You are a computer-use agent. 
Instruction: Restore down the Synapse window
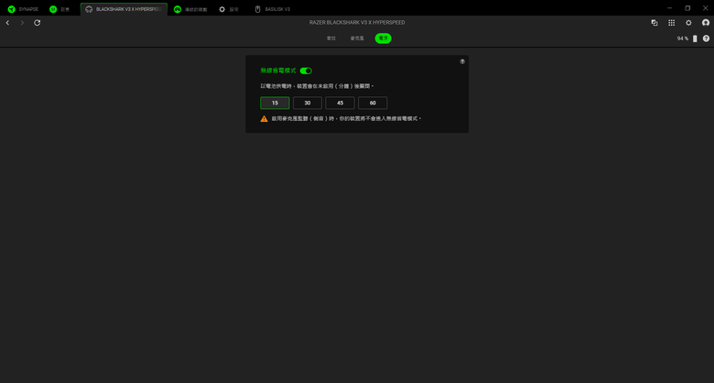tap(687, 8)
